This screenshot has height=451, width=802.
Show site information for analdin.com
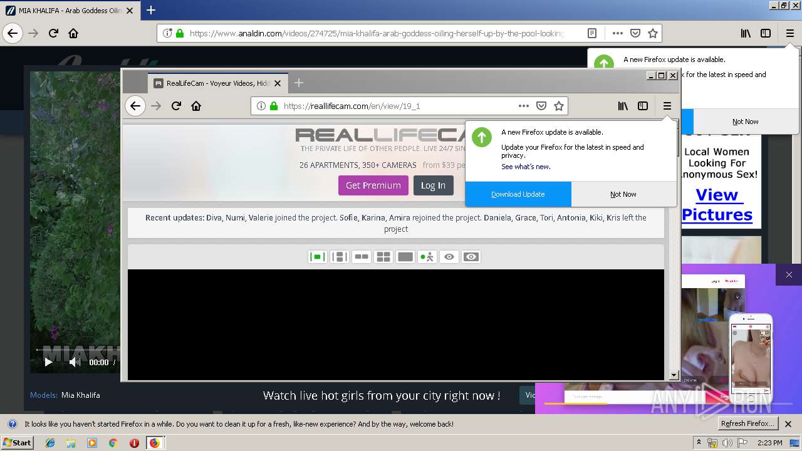[x=167, y=33]
